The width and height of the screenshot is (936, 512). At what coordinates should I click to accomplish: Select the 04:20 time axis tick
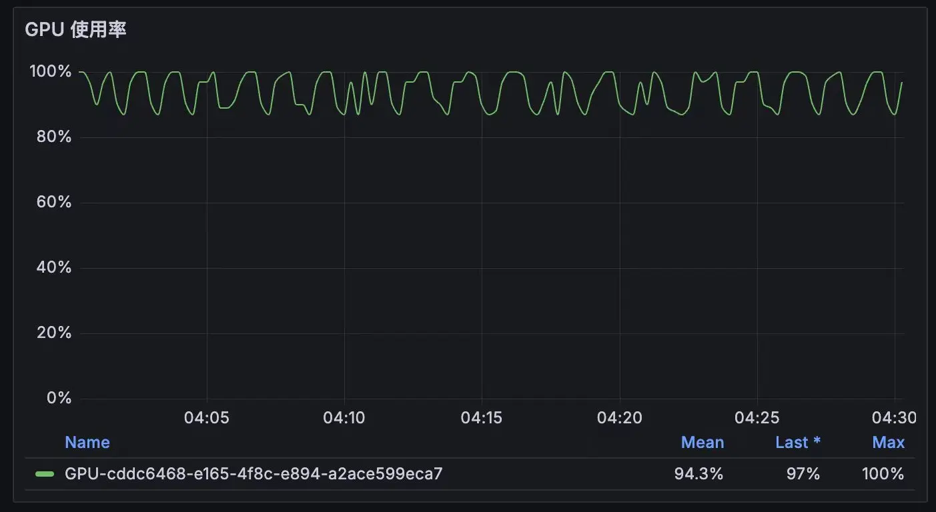point(620,418)
